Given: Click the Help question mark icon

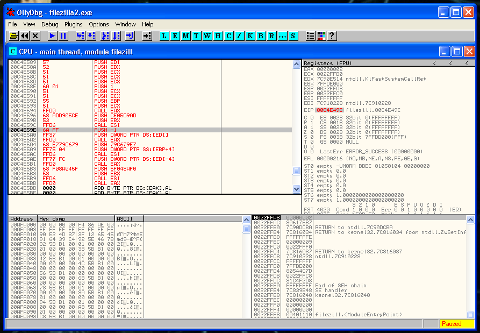Looking at the screenshot, I should 332,36.
